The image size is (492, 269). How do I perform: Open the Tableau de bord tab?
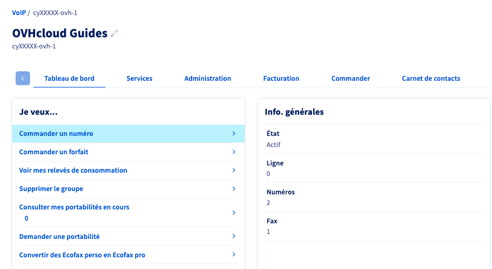pos(69,79)
